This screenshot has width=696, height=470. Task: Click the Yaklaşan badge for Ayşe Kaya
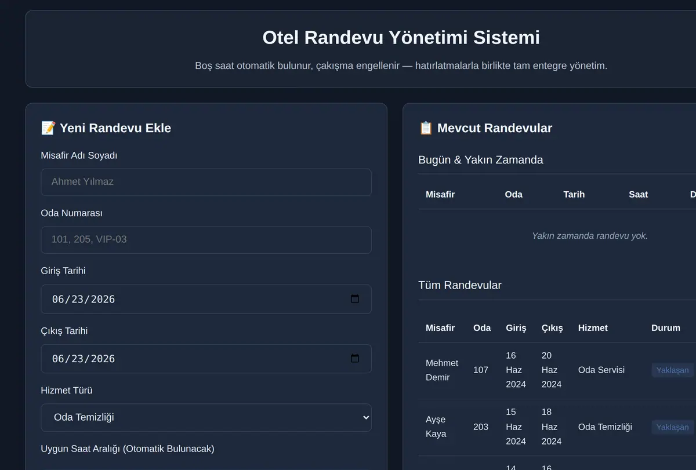click(672, 427)
